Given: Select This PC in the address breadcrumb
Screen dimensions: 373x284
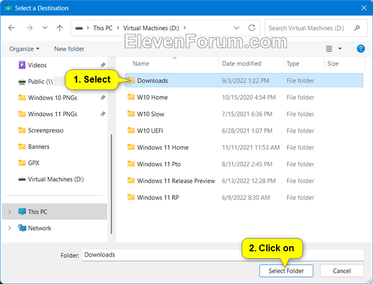Looking at the screenshot, I should click(x=103, y=28).
